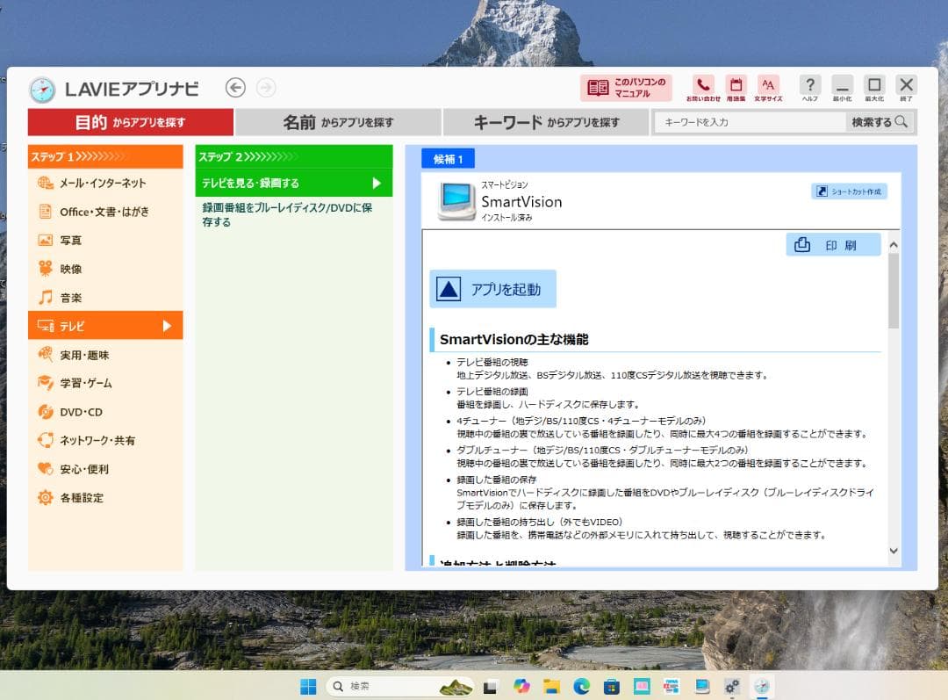The height and width of the screenshot is (700, 948).
Task: Click the 音楽 music note icon
Action: click(x=46, y=297)
